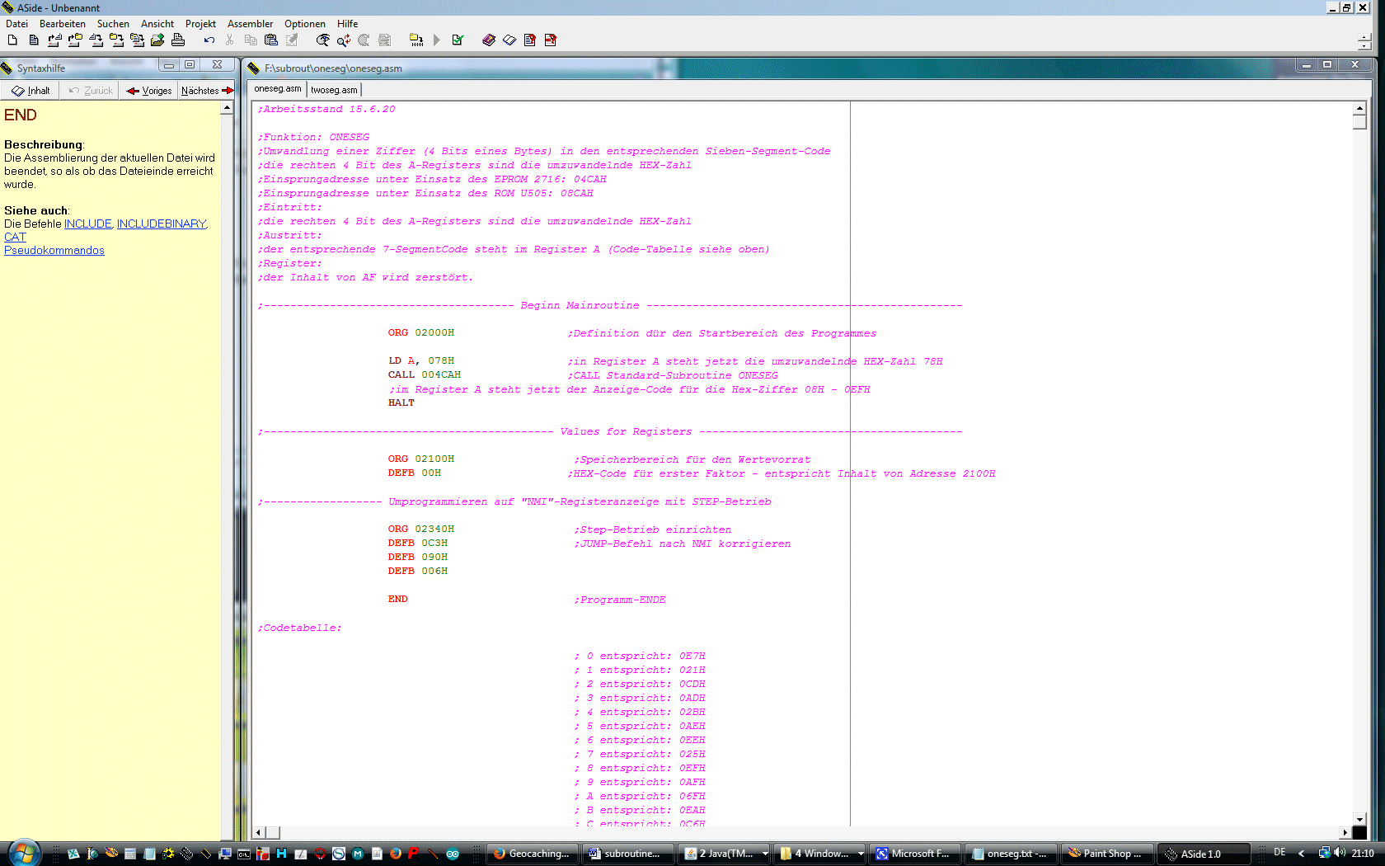Click DEFB 0C3H line in editor
Image resolution: width=1385 pixels, height=866 pixels.
point(418,543)
